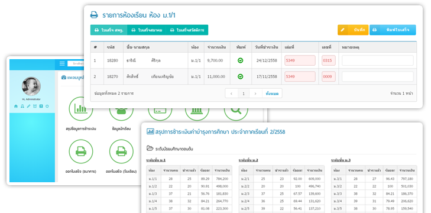The width and height of the screenshot is (431, 213).
Task: Click student code 18270
Action: (112, 76)
